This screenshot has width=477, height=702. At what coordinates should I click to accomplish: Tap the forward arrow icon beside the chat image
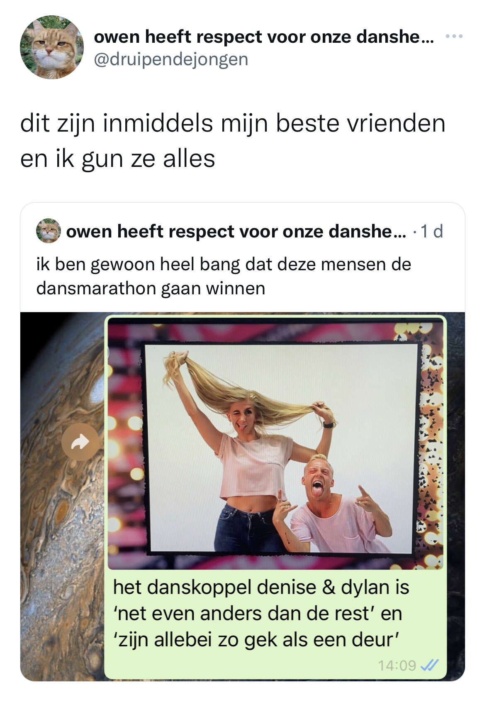click(80, 442)
